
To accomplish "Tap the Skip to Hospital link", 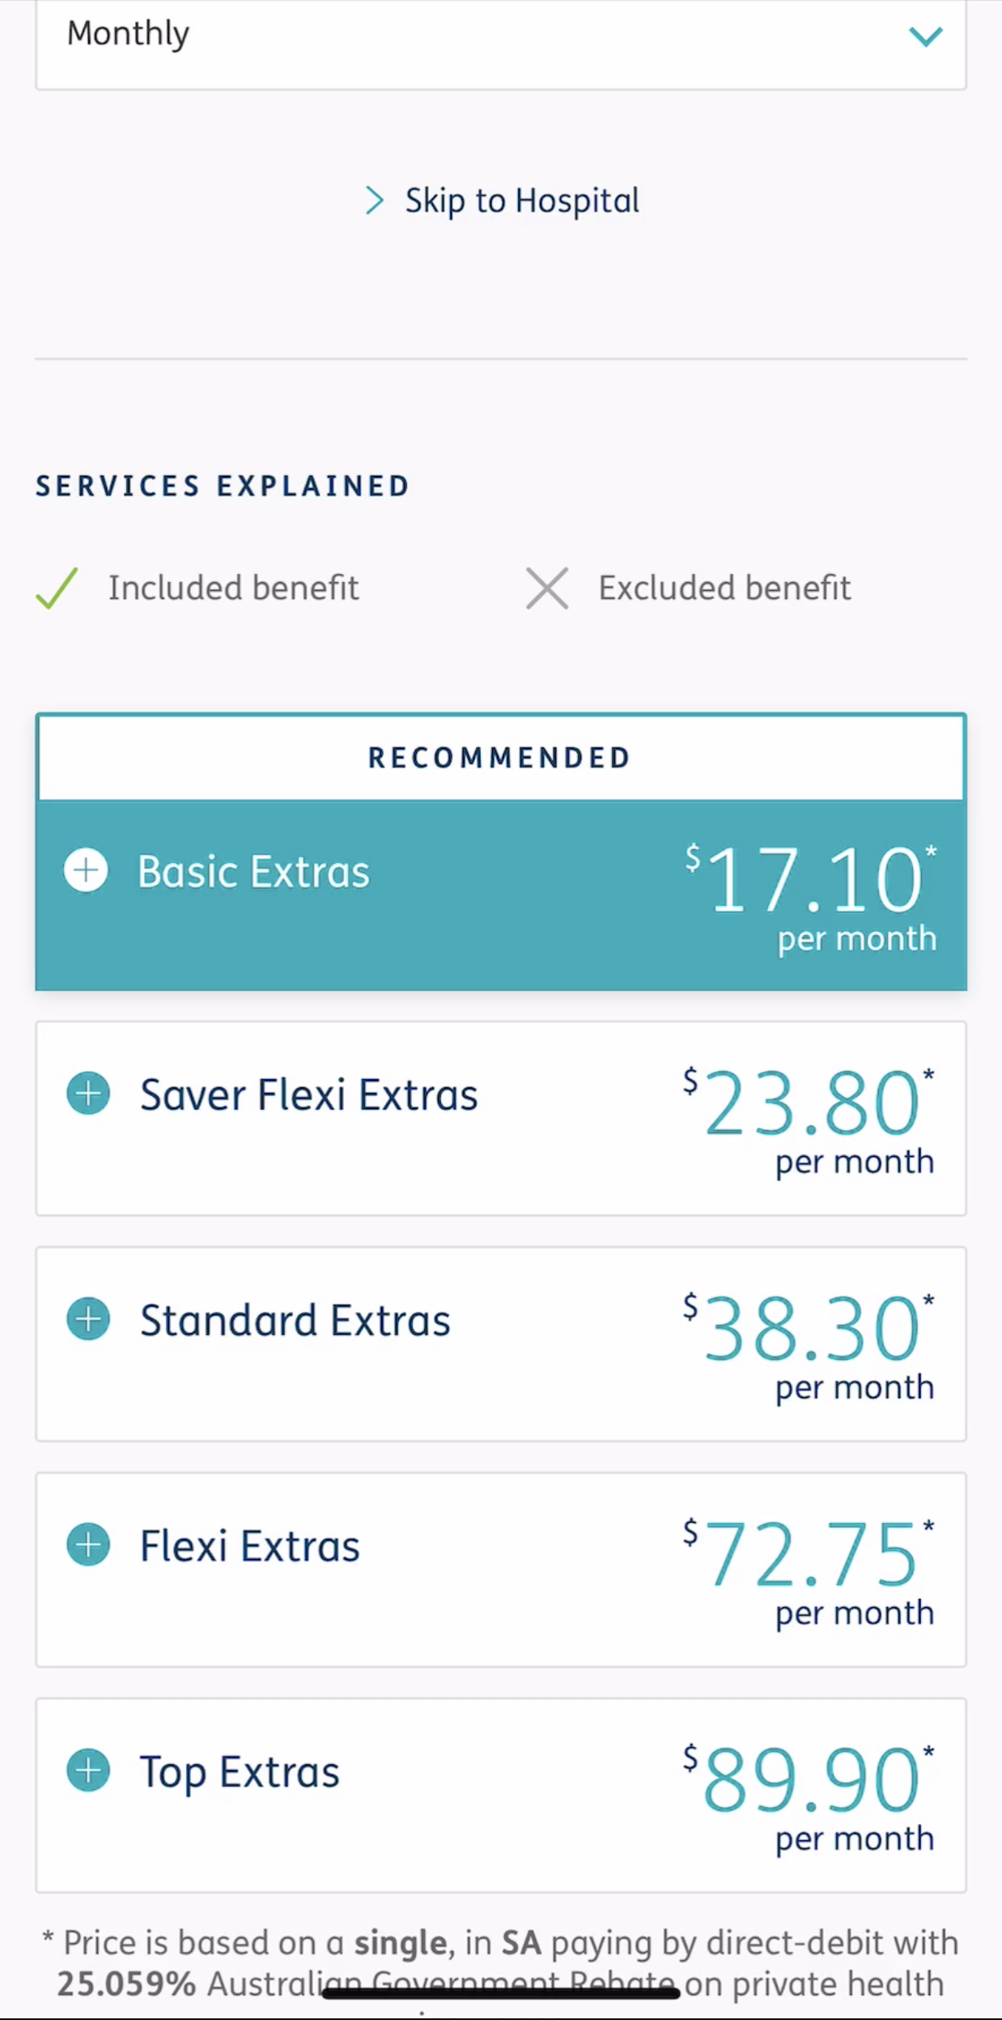I will coord(522,201).
